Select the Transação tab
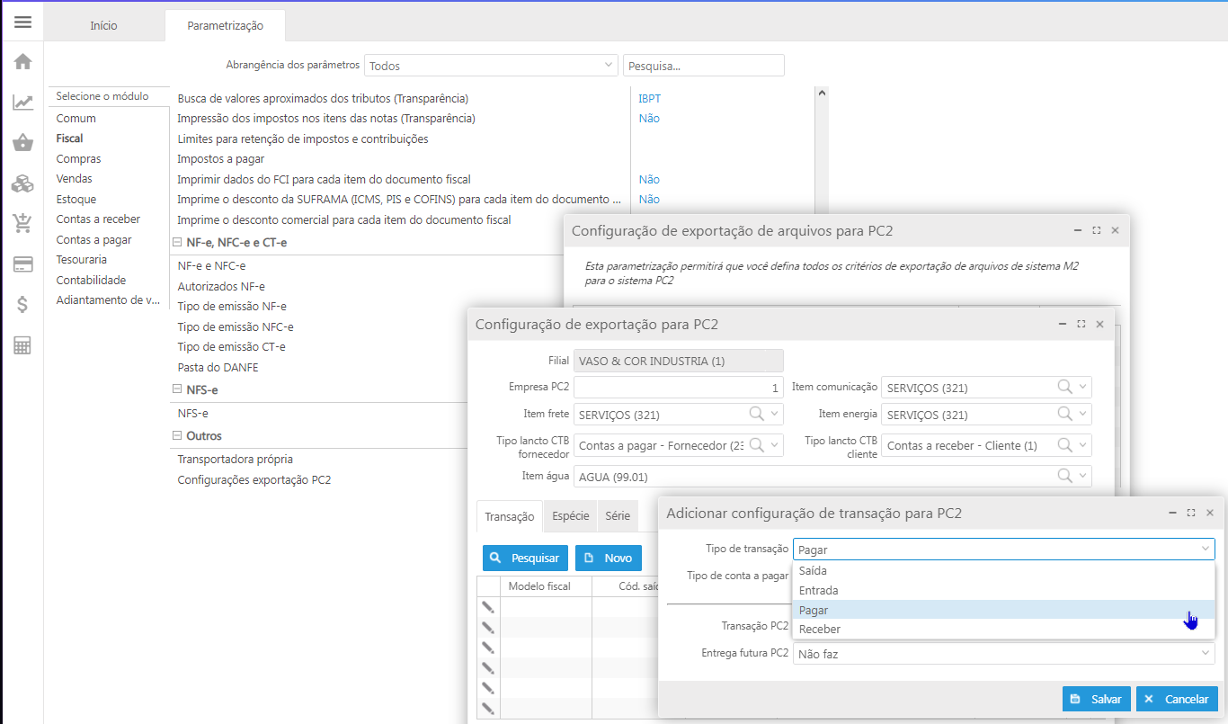This screenshot has width=1228, height=724. [x=510, y=516]
